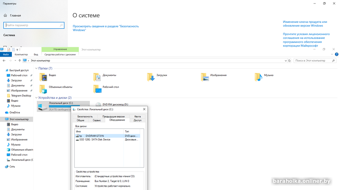
Task: Collapse the Папки (7) group
Action: coord(36,68)
